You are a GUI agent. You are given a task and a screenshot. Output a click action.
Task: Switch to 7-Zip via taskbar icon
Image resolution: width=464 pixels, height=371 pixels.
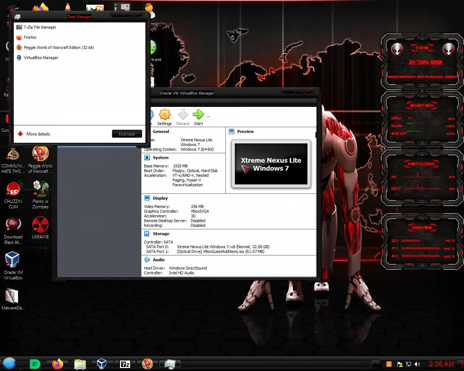coord(125,364)
